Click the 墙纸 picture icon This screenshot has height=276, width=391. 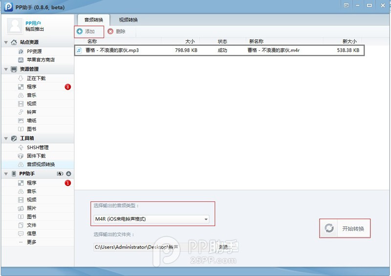pos(21,121)
